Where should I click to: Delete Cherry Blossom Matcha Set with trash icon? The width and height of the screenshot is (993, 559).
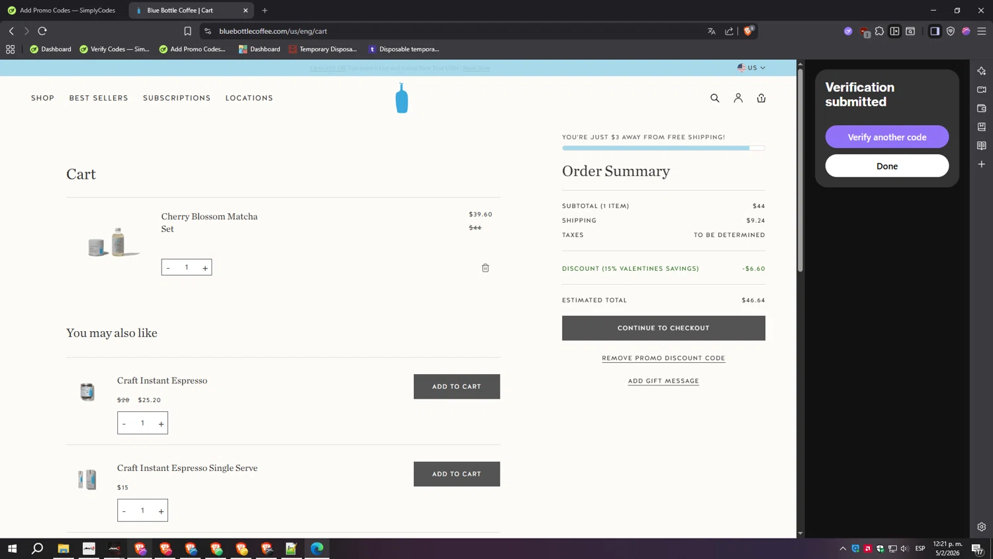click(x=485, y=268)
